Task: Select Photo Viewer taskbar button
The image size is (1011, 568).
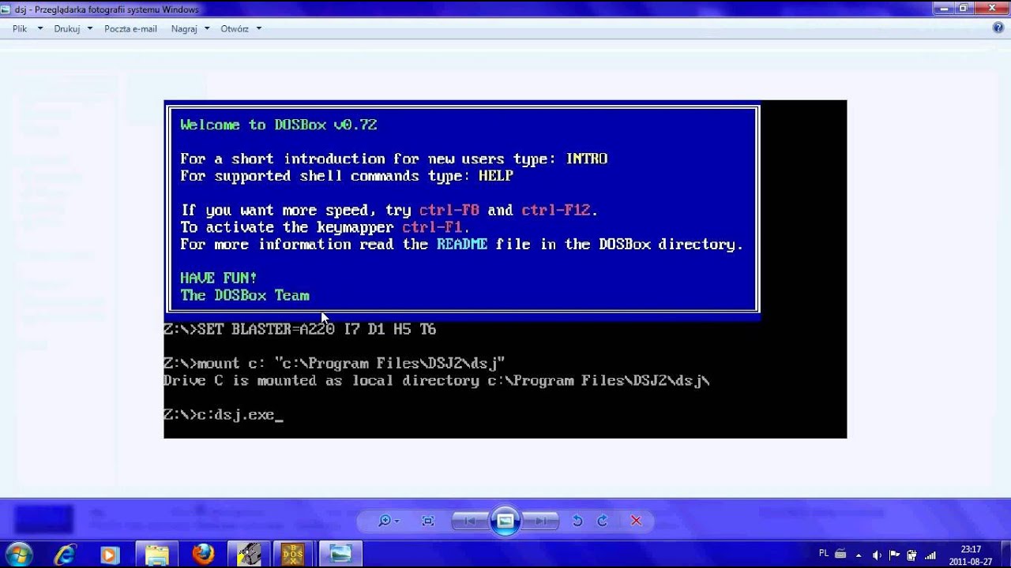Action: pyautogui.click(x=340, y=555)
